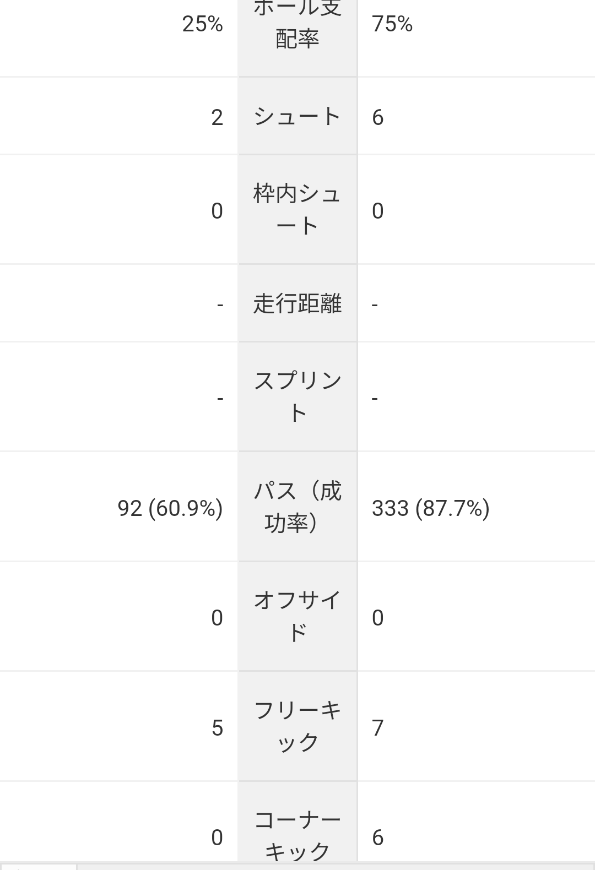Select the 7 free kicks value
Screen dimensions: 595x870
click(377, 728)
